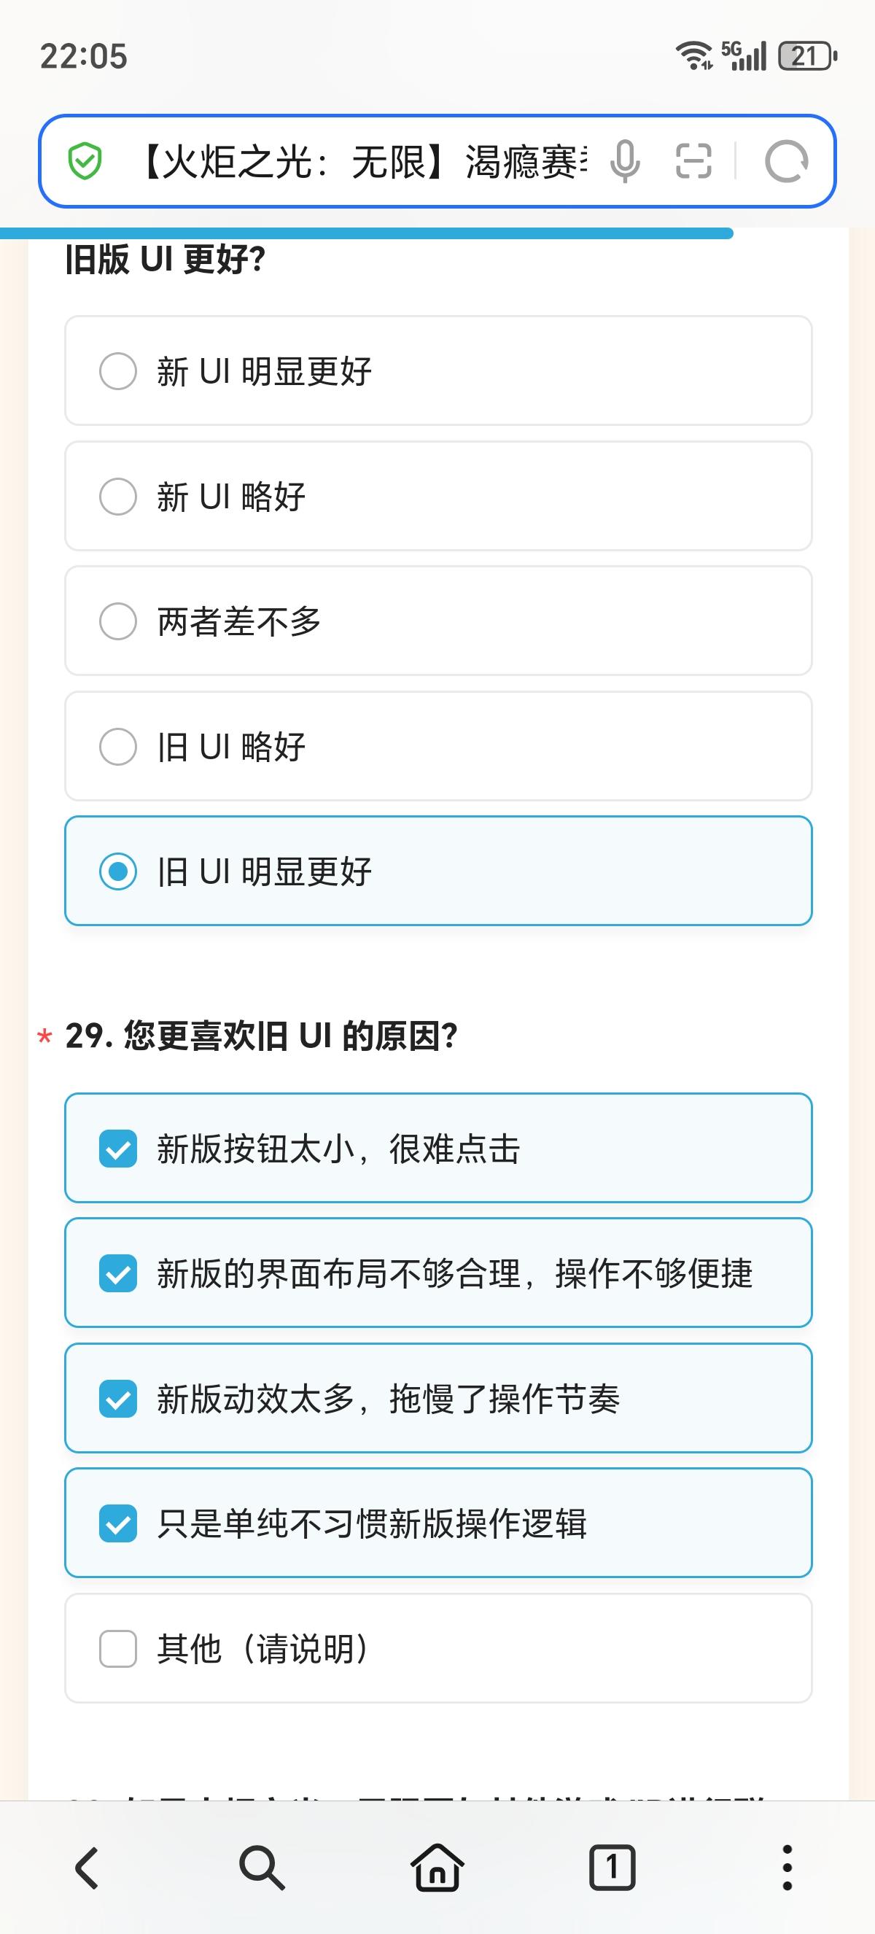The height and width of the screenshot is (1934, 875).
Task: Select radio option 新 UI 略好
Action: (x=118, y=497)
